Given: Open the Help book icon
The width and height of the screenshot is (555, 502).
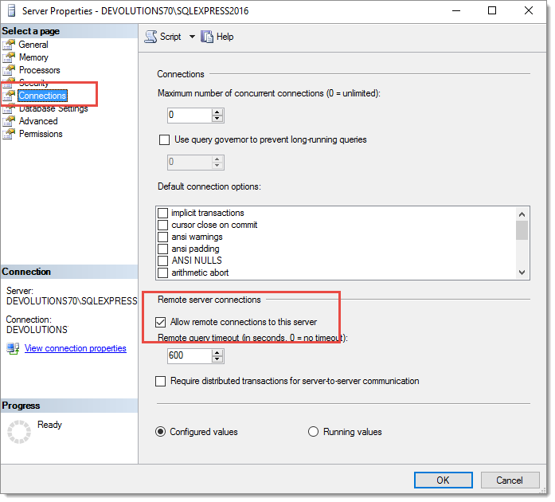Looking at the screenshot, I should 207,37.
